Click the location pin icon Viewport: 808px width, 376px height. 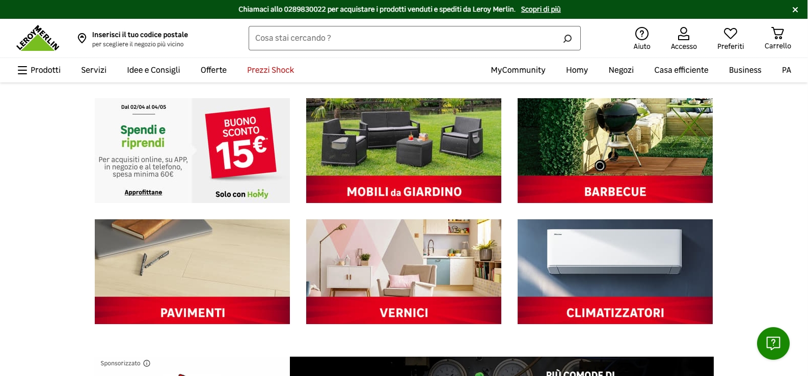[x=82, y=38]
